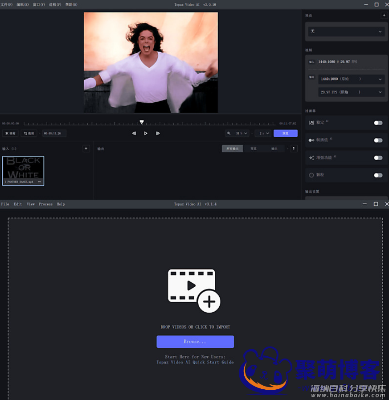Open the 帮助(H) menu

tap(71, 4)
